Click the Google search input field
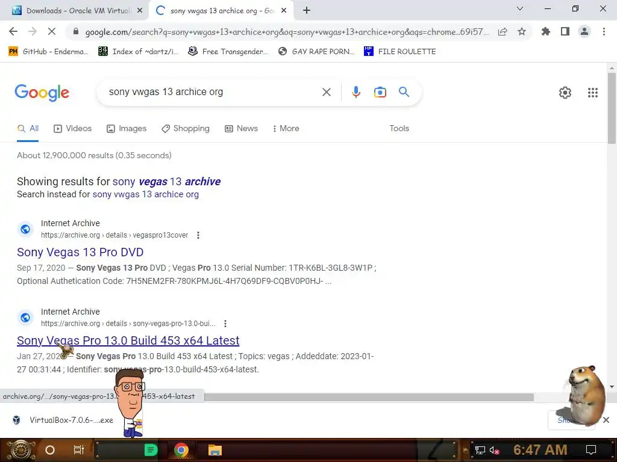 click(213, 92)
